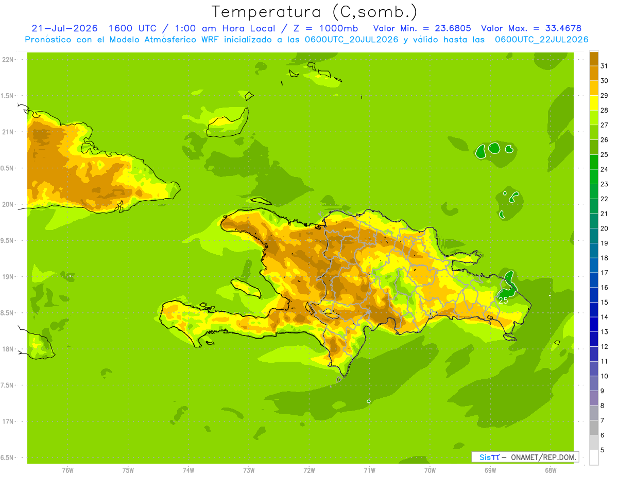Pick the swatch between 12 and 13 on the scale
This screenshot has width=618, height=477.
(x=594, y=339)
